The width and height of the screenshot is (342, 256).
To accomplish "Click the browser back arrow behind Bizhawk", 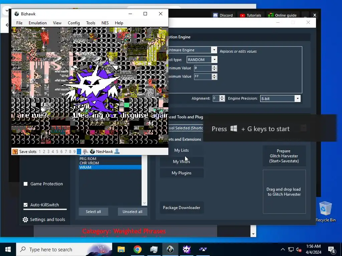I will 7,25.
